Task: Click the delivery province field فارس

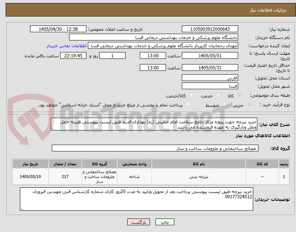Action: (210, 78)
